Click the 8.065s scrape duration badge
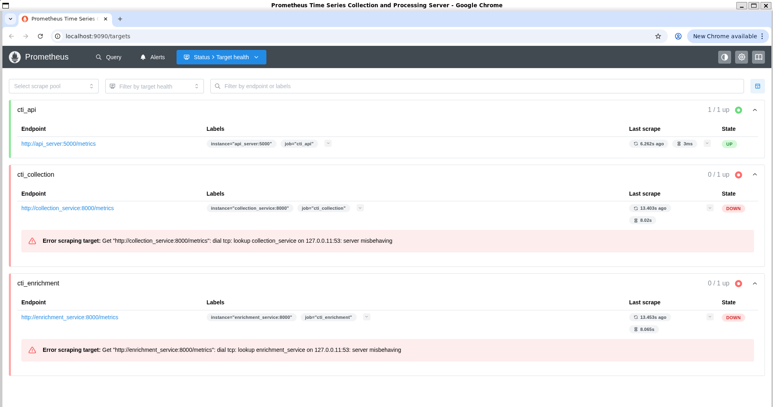The image size is (773, 407). (x=644, y=329)
